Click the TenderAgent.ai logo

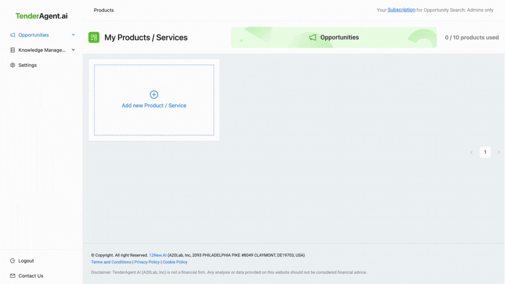pyautogui.click(x=42, y=16)
